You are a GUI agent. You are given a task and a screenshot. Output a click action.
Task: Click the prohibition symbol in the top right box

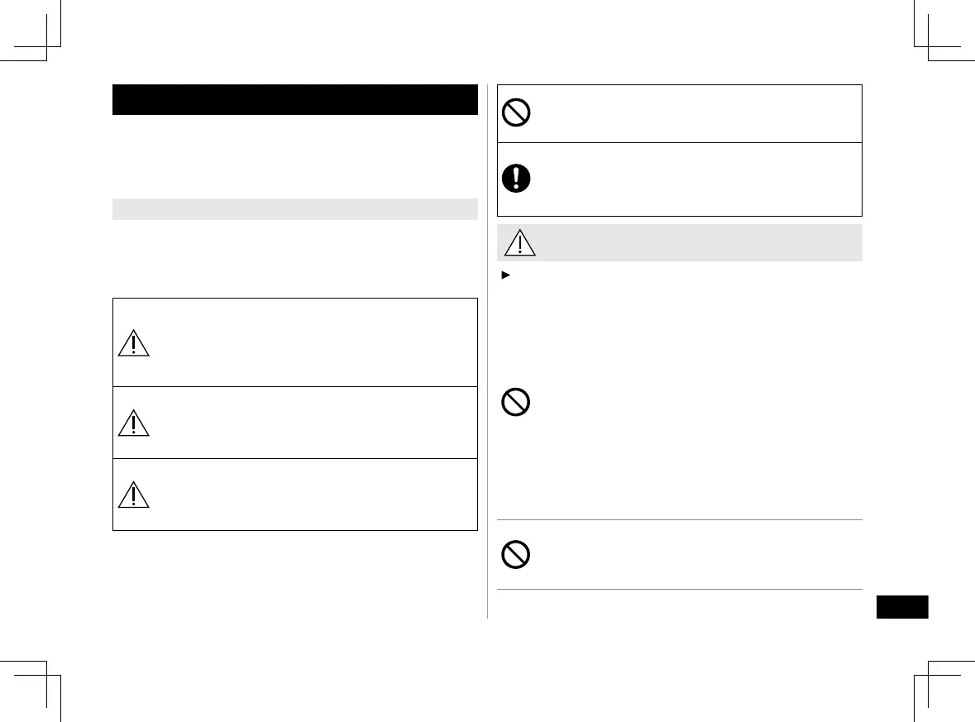point(516,113)
